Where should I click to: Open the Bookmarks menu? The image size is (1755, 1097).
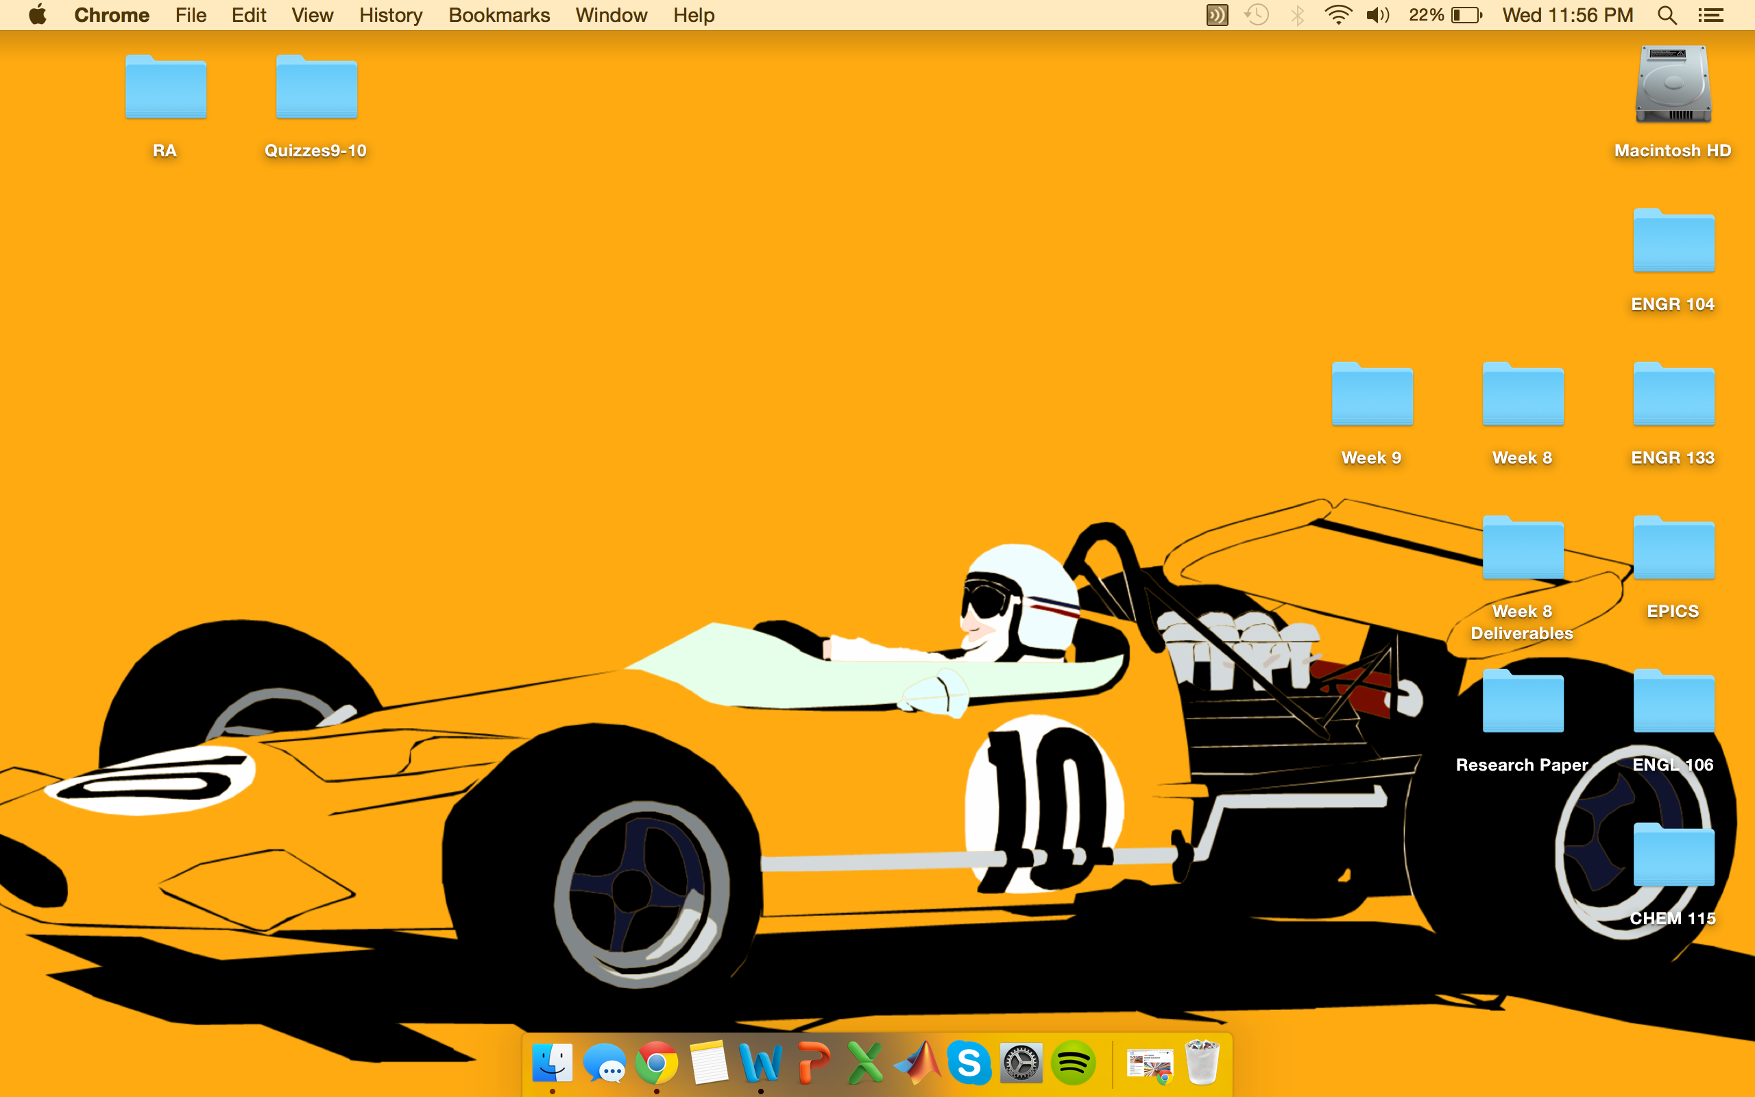[x=499, y=14]
